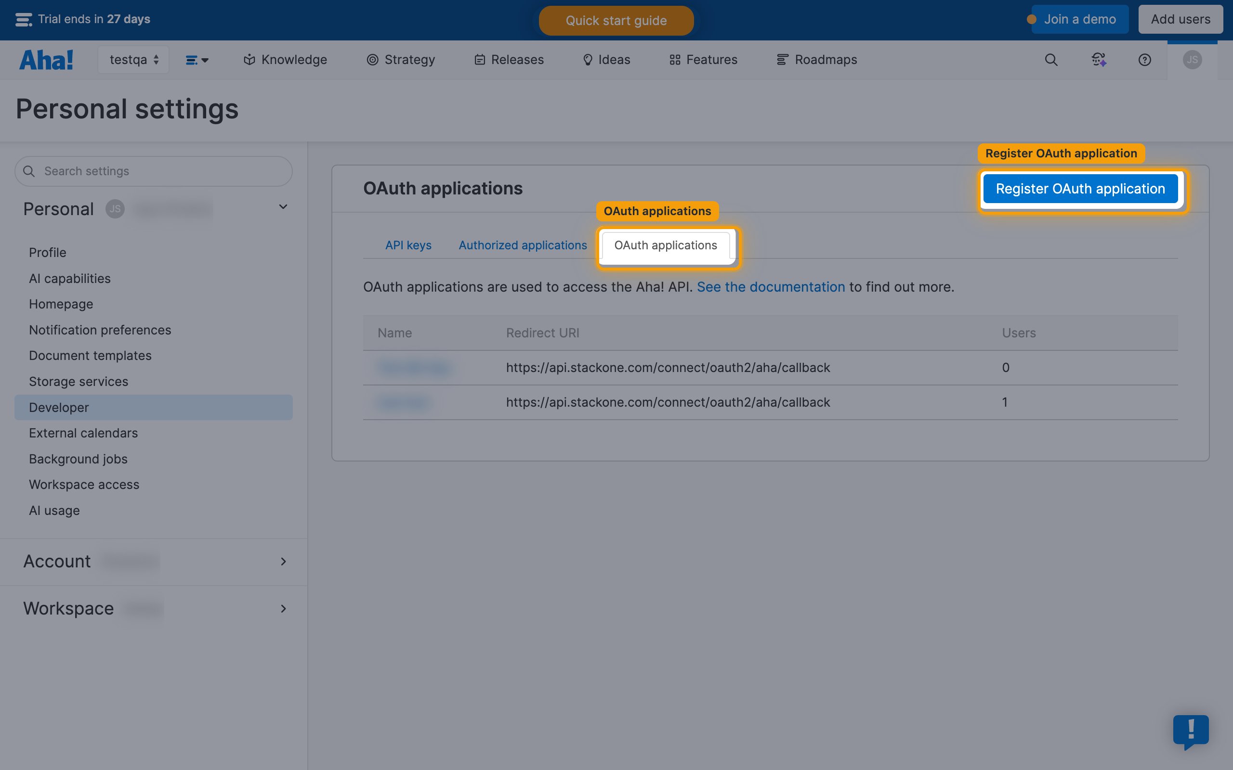Open the help question mark icon
This screenshot has height=770, width=1233.
click(x=1144, y=60)
